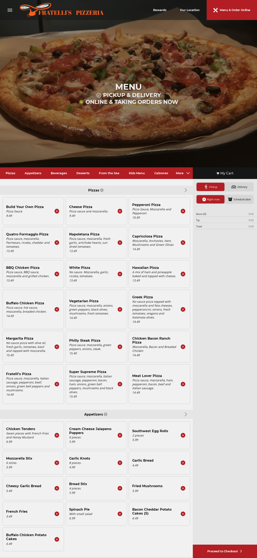
Task: Add Cream Cheese Jalapeno Poppers
Action: point(120,435)
